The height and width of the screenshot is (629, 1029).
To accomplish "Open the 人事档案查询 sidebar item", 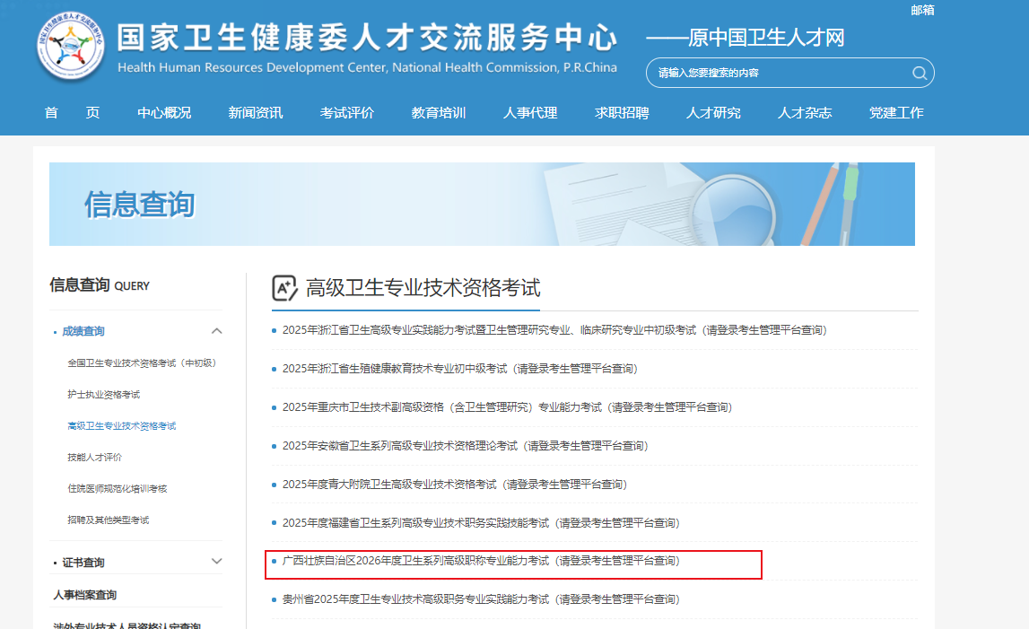I will click(x=84, y=595).
